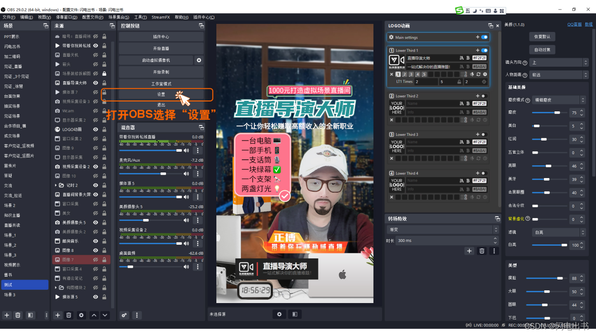596x335 pixels.
Task: Open the 镜头方向 dropdown
Action: click(x=559, y=62)
